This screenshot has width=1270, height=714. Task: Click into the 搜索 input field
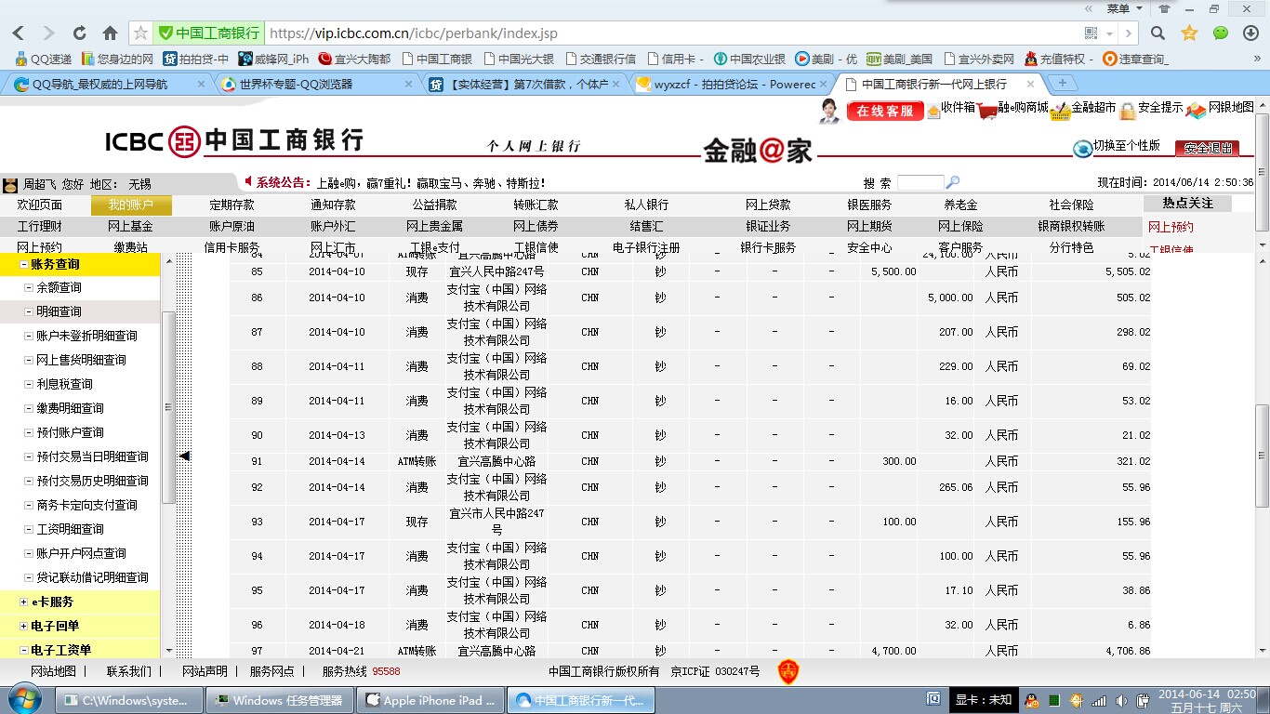[919, 183]
